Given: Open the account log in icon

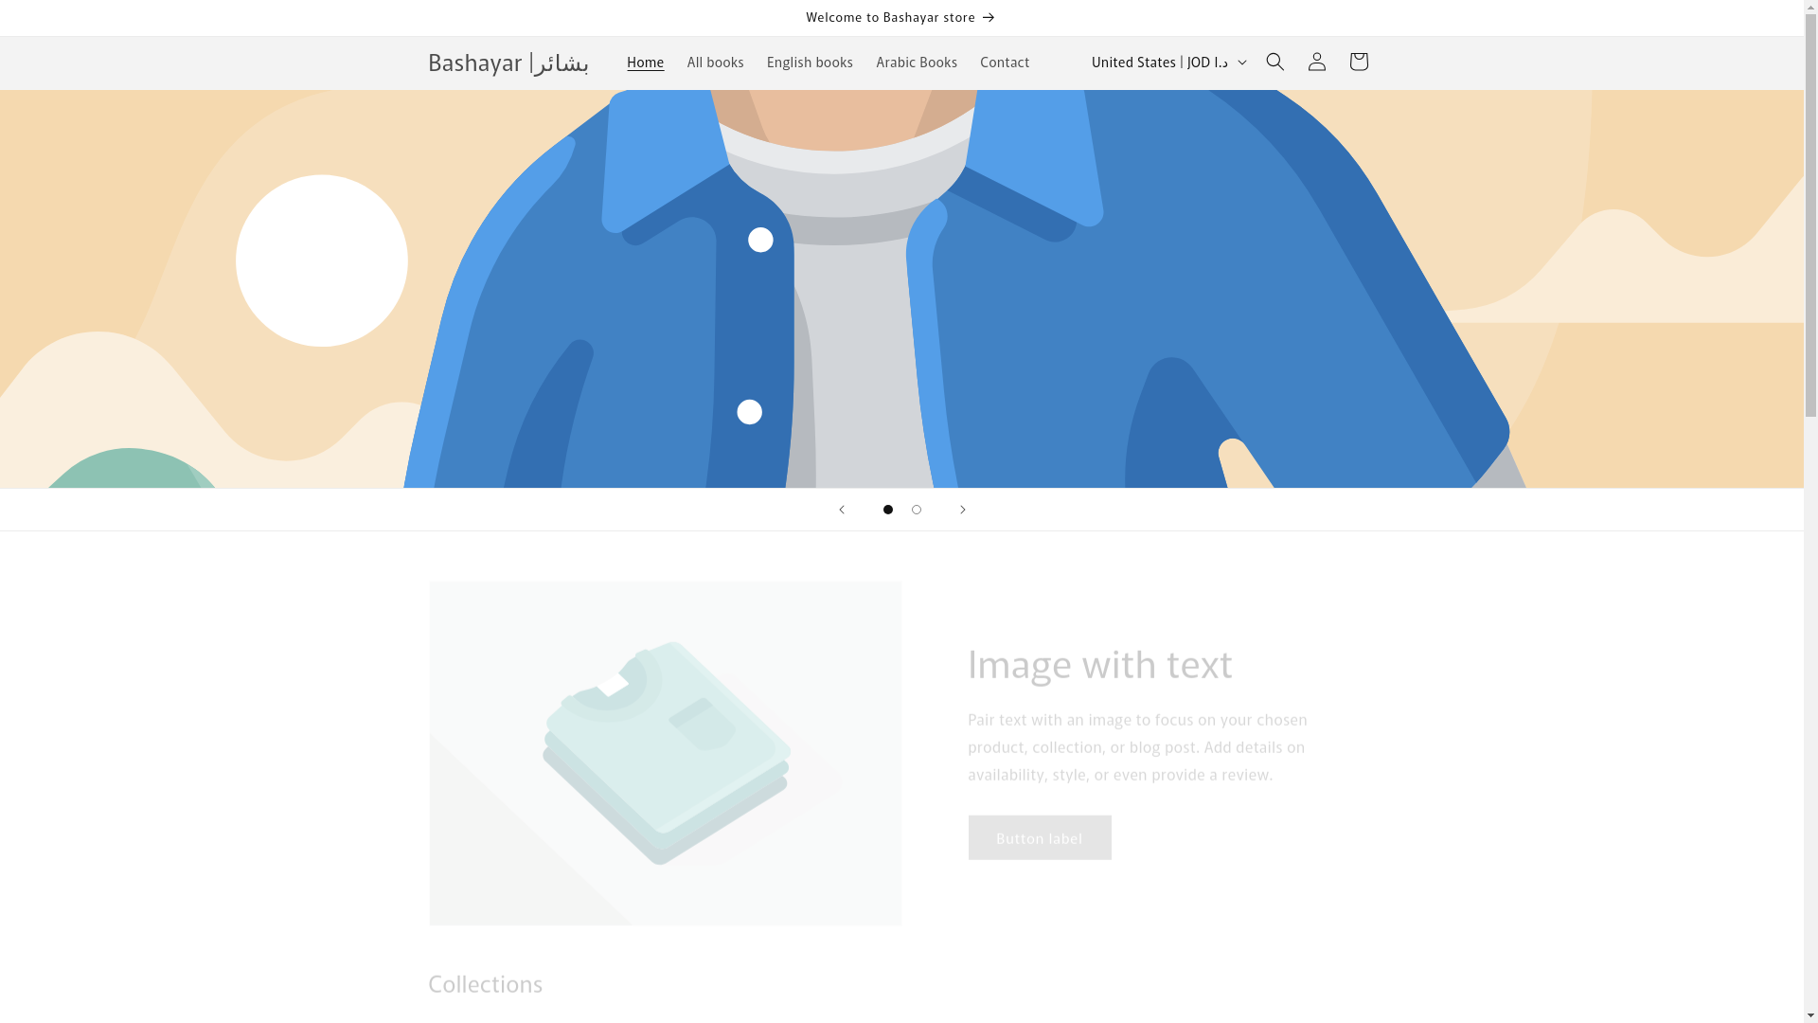Looking at the screenshot, I should point(1316,63).
